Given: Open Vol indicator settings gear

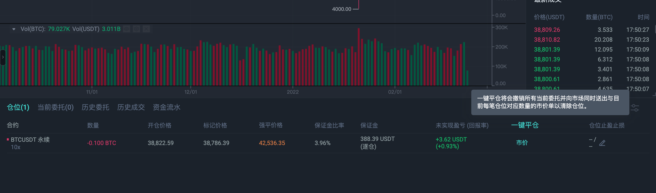Looking at the screenshot, I should click(136, 29).
